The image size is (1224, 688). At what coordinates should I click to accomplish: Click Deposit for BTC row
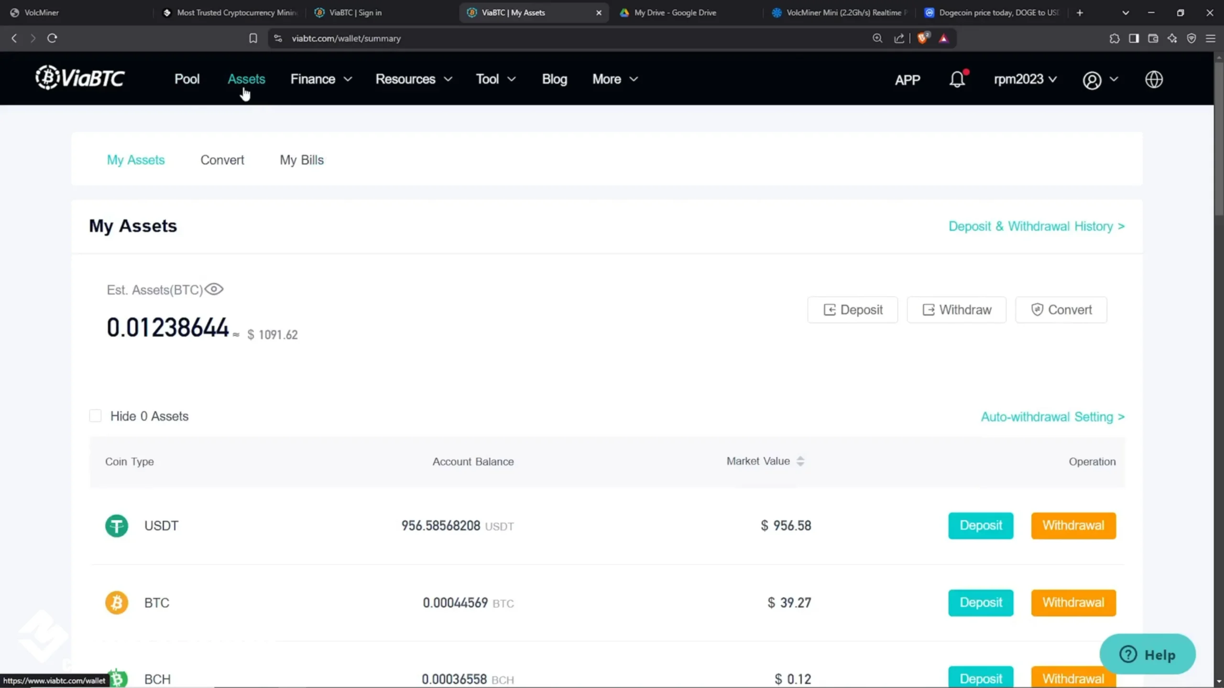(x=981, y=602)
